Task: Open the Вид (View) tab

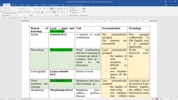Action: pyautogui.click(x=63, y=5)
